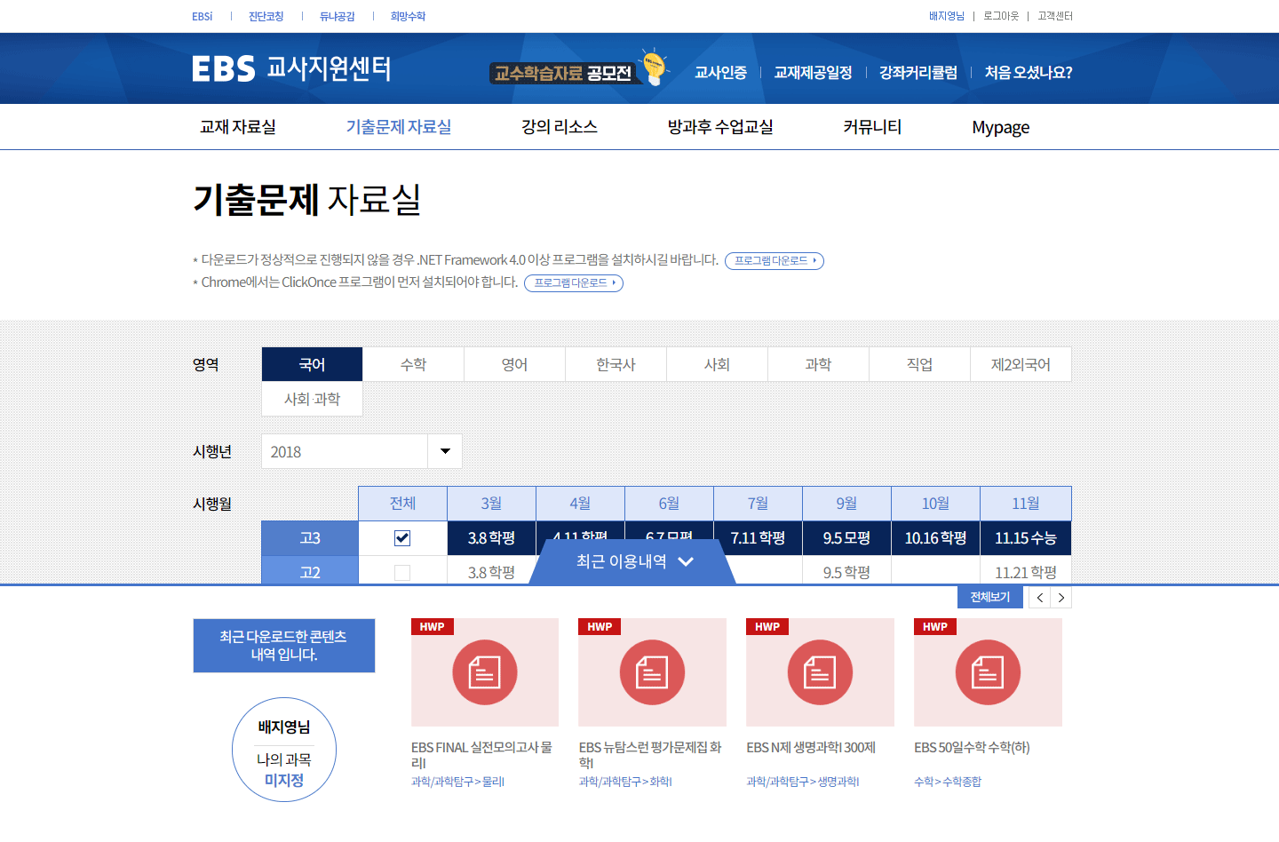This screenshot has width=1279, height=842.
Task: Open the 기출문제 자료실 menu
Action: [399, 127]
